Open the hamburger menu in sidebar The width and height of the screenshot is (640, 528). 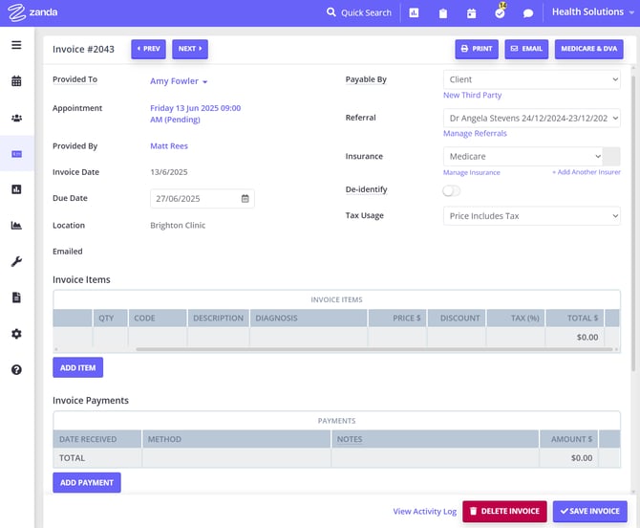tap(16, 45)
